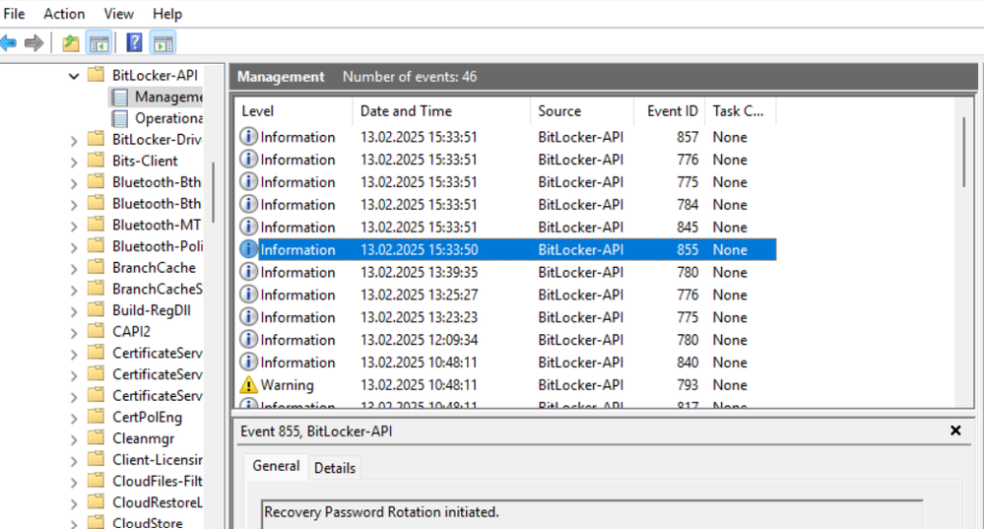The image size is (984, 529).
Task: Click the event list vertical scrollbar thumb
Action: 964,153
